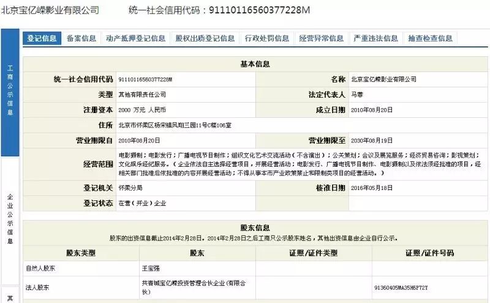Click certificate number 91360405MA35H6F72Y
This screenshot has height=303, width=490.
point(401,288)
